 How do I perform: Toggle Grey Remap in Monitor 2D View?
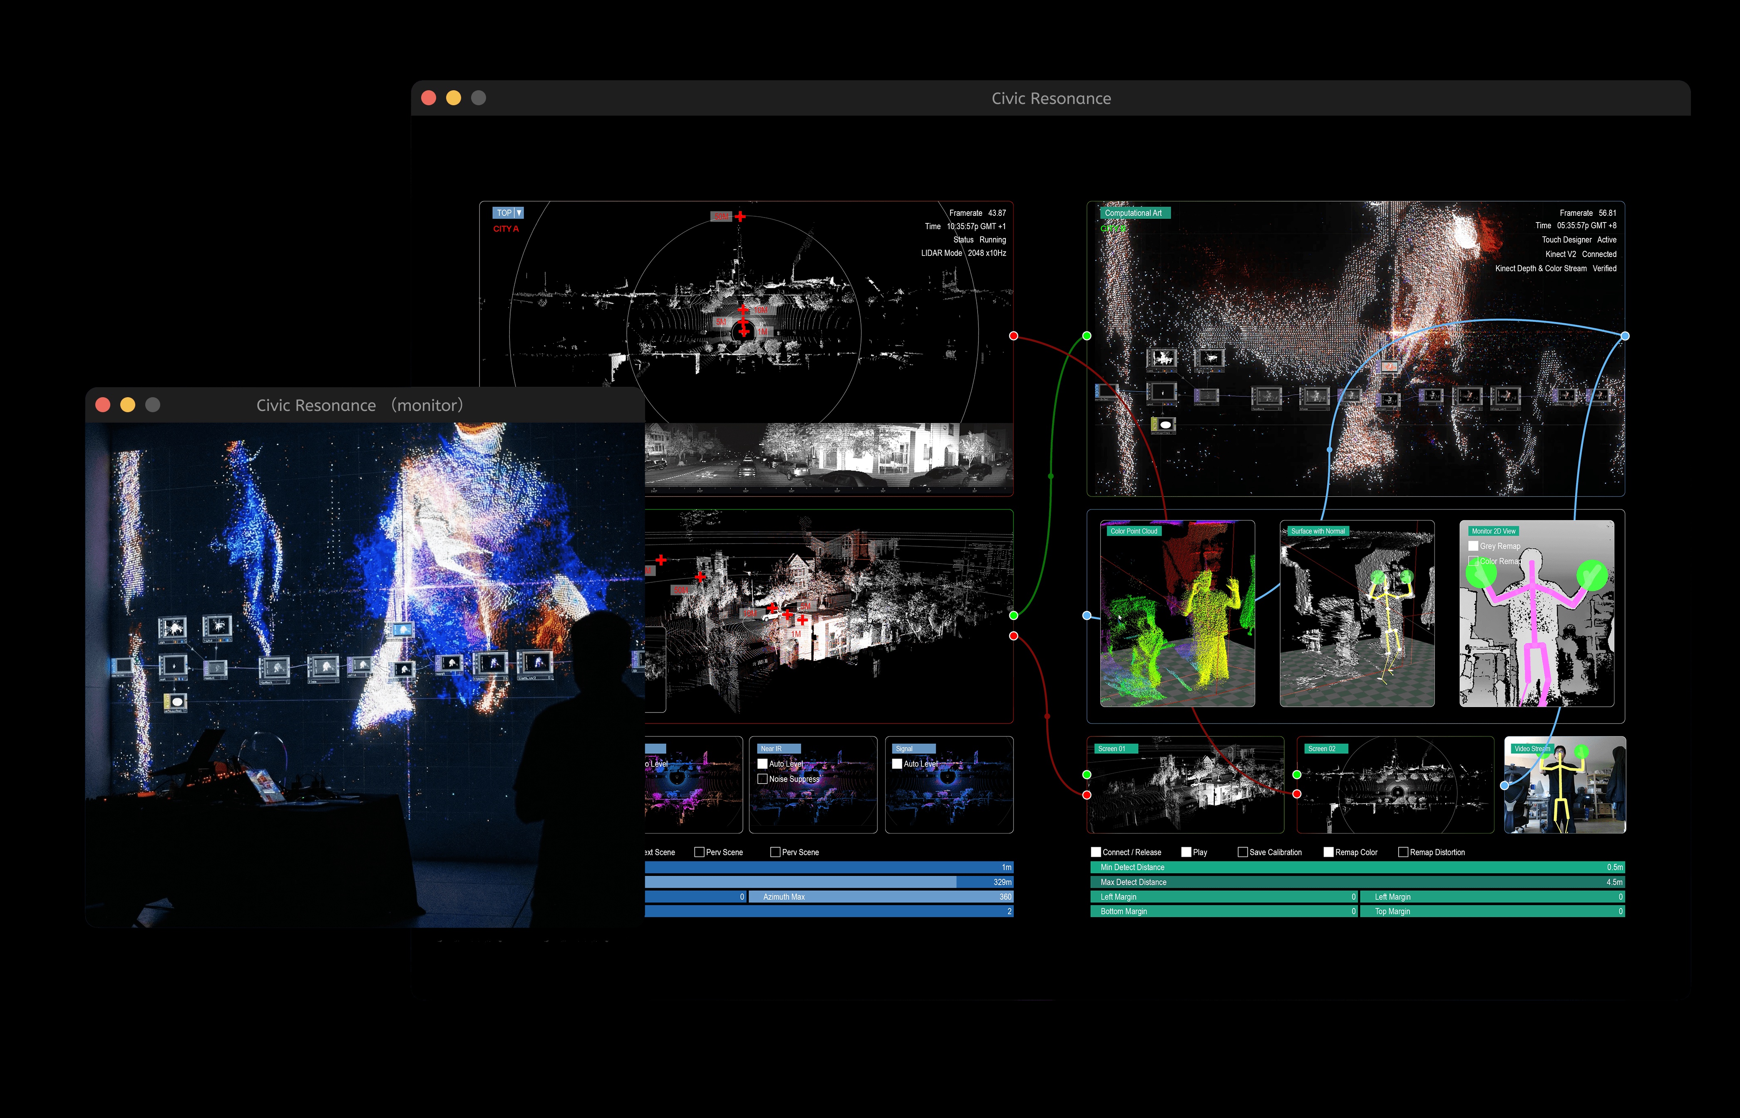(x=1474, y=546)
